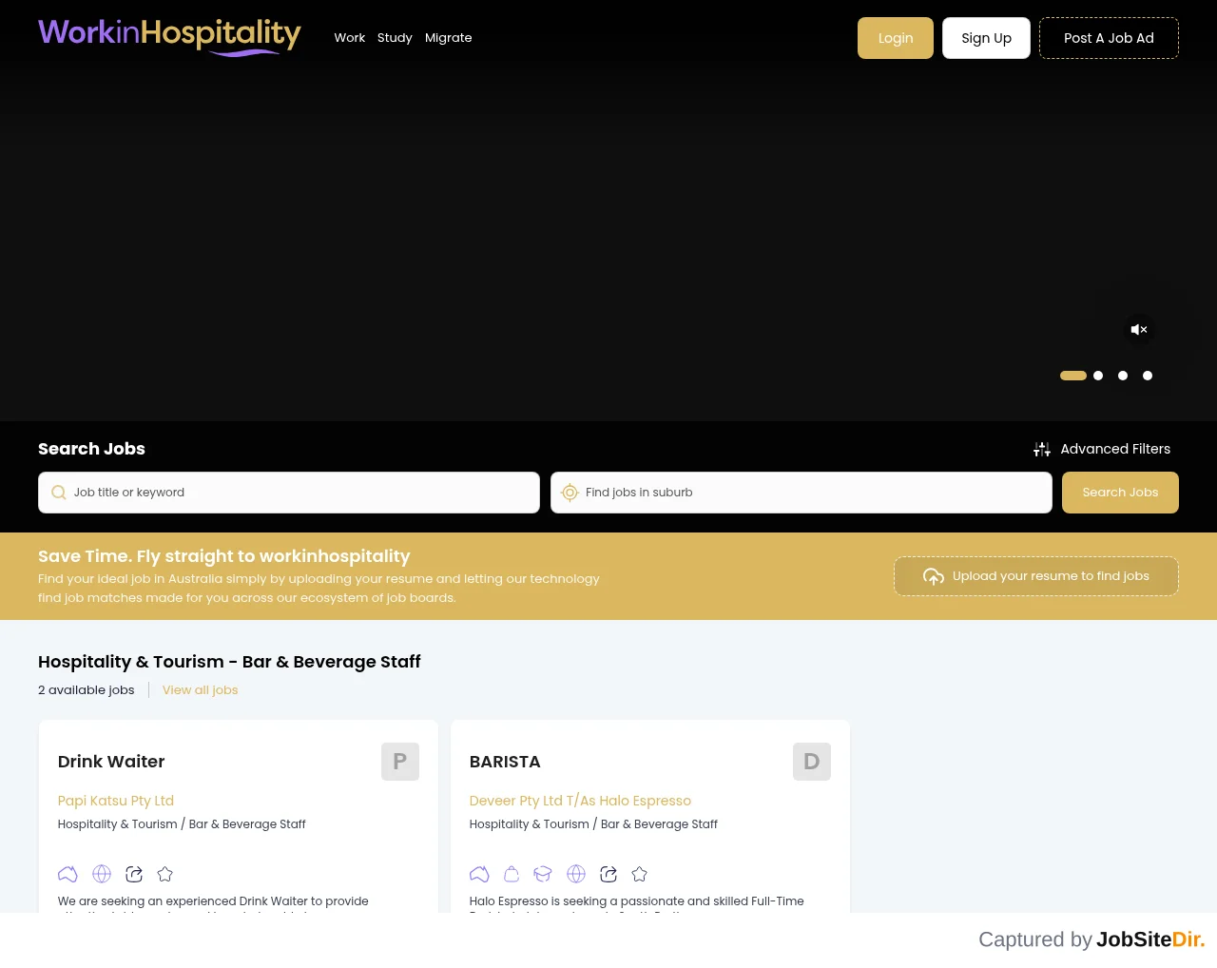Open the Study menu item
1217x968 pixels.
tap(395, 38)
